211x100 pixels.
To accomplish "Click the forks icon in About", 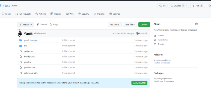I will click(155, 44).
